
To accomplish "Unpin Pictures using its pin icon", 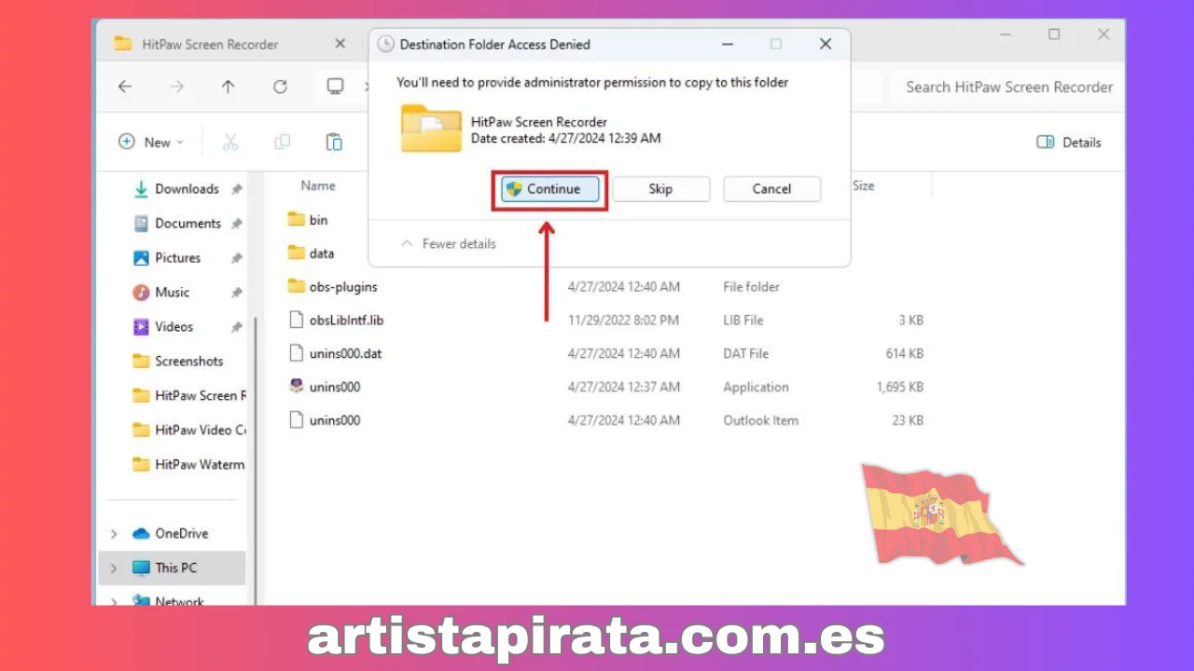I will (236, 258).
